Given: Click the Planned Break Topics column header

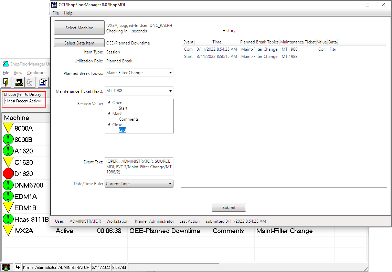Looking at the screenshot, I should click(259, 42).
